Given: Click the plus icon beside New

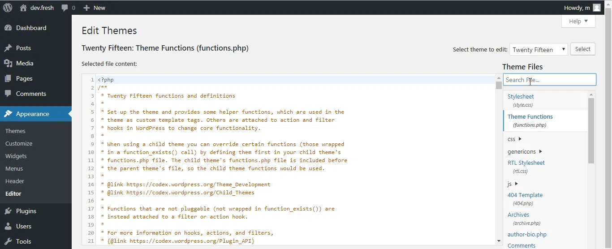Looking at the screenshot, I should (87, 8).
